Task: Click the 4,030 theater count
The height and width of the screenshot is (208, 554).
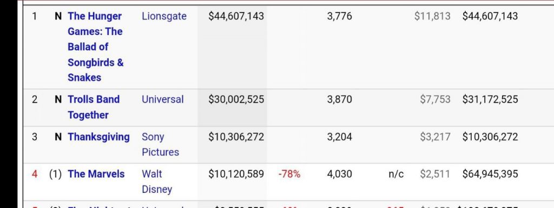Action: (x=339, y=174)
